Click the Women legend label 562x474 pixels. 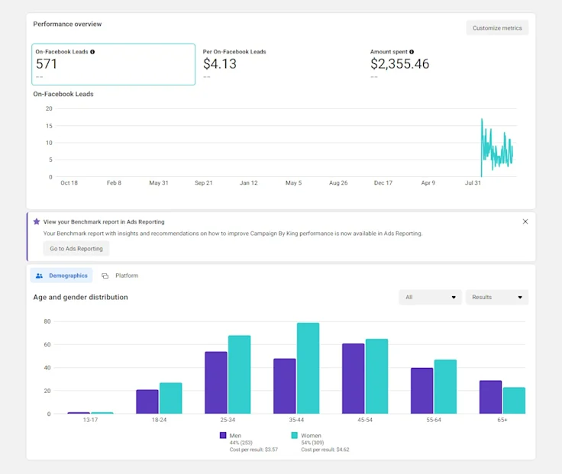click(311, 436)
